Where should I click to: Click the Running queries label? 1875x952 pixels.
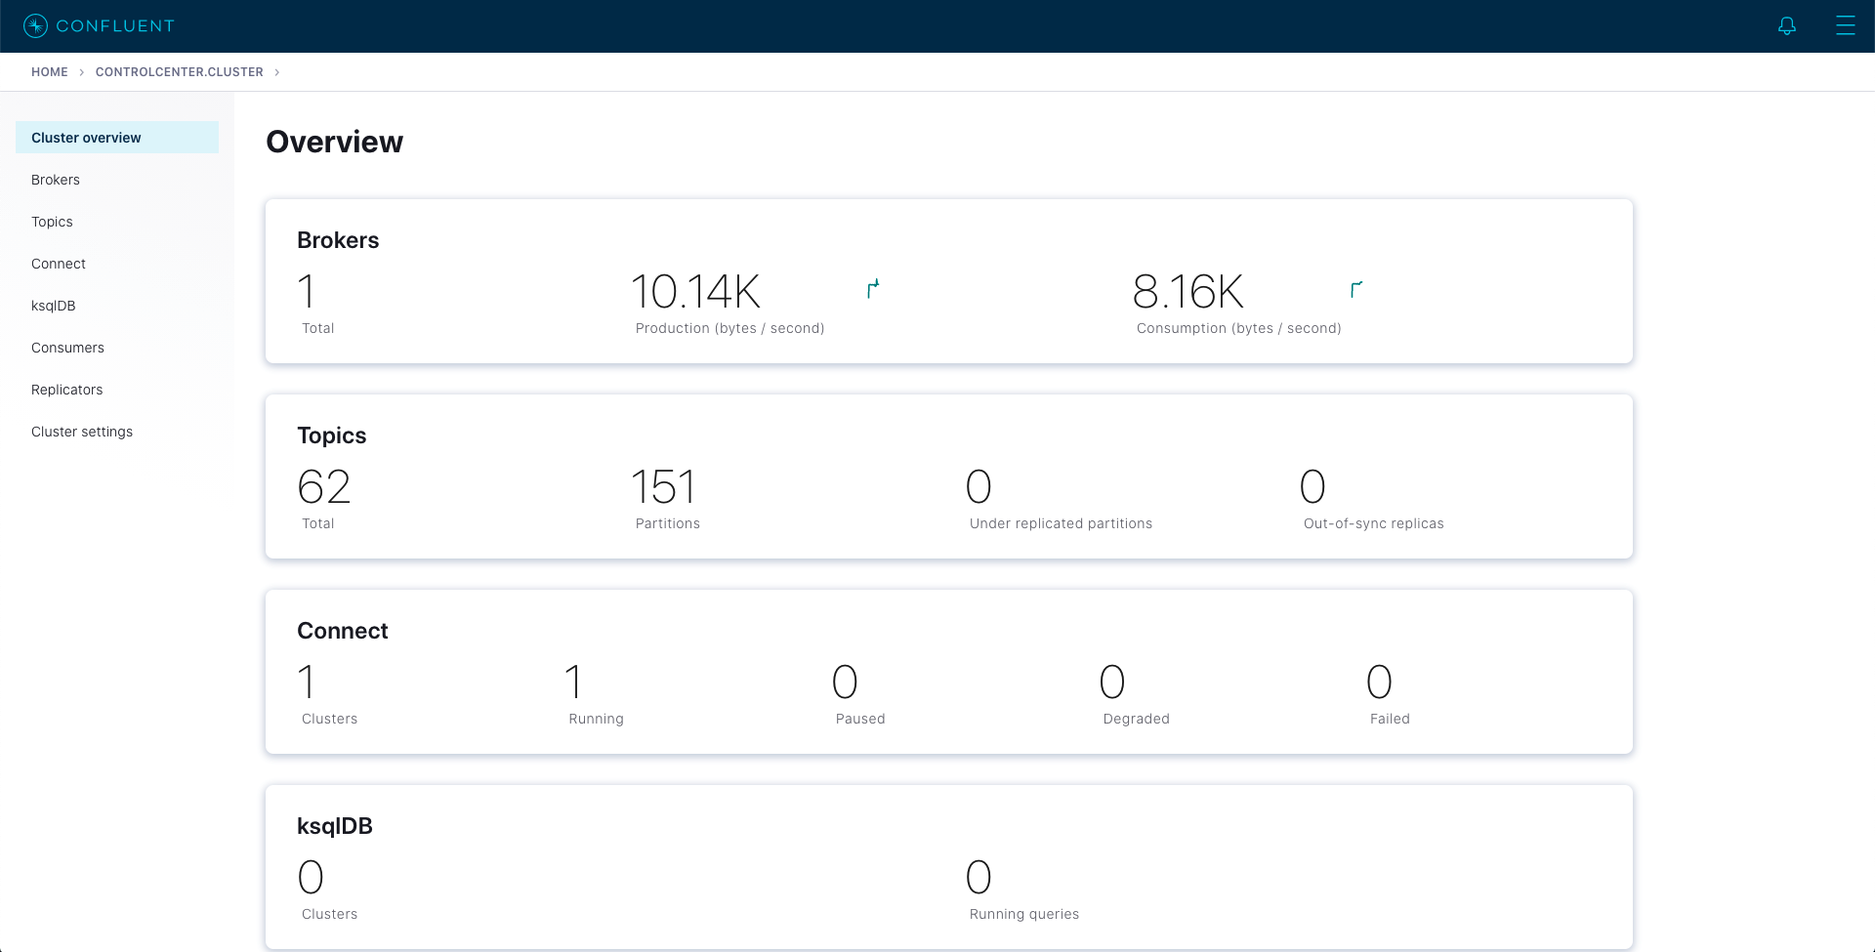tap(1024, 914)
